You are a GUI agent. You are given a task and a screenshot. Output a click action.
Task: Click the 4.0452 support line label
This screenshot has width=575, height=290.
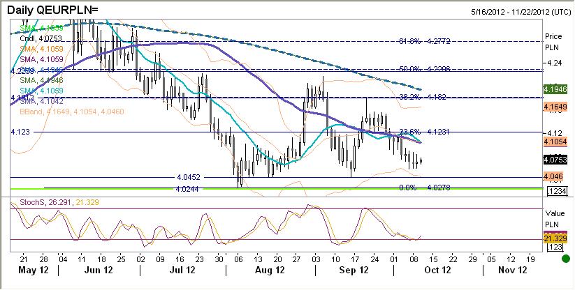pos(188,177)
